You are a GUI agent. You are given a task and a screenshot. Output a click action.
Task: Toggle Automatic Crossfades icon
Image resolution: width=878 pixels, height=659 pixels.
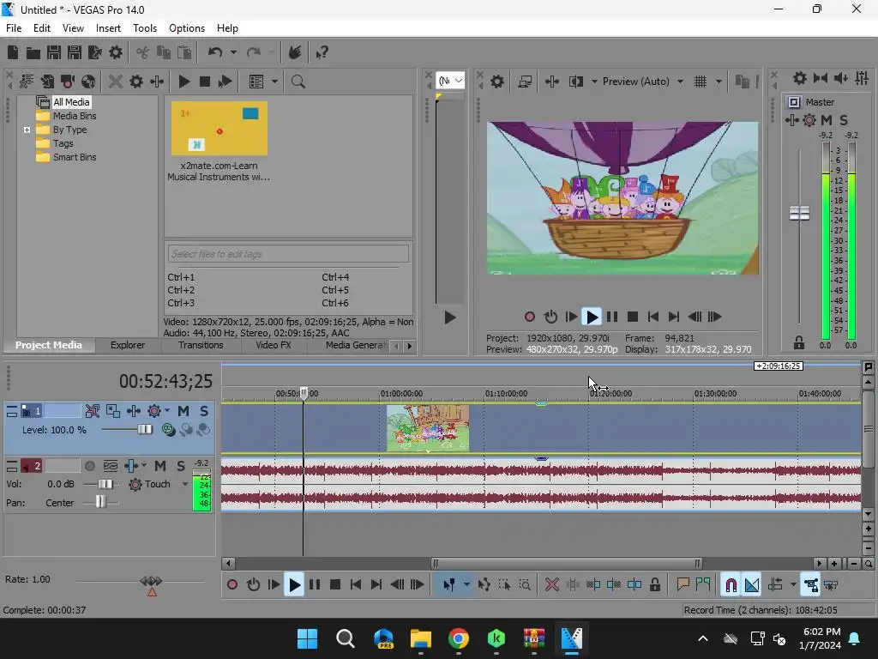[x=752, y=585]
